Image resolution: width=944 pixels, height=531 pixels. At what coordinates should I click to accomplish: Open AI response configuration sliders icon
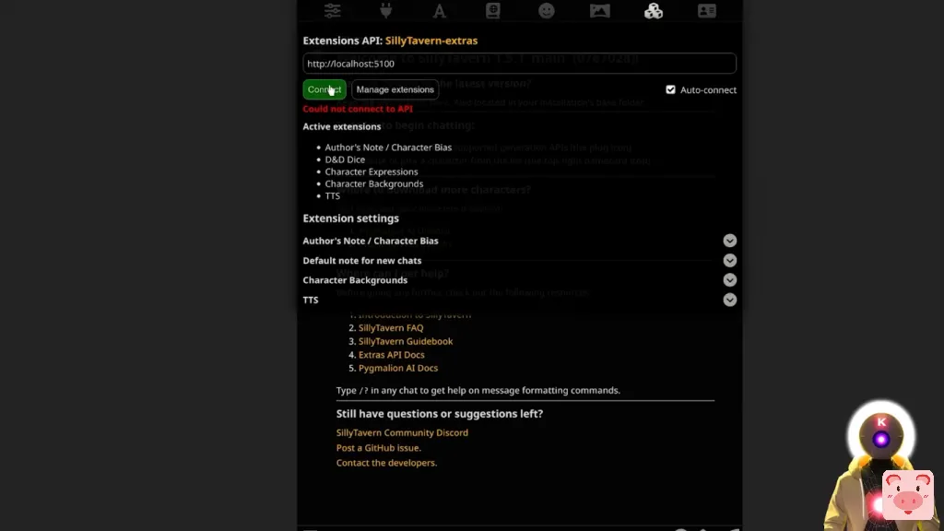click(x=332, y=11)
